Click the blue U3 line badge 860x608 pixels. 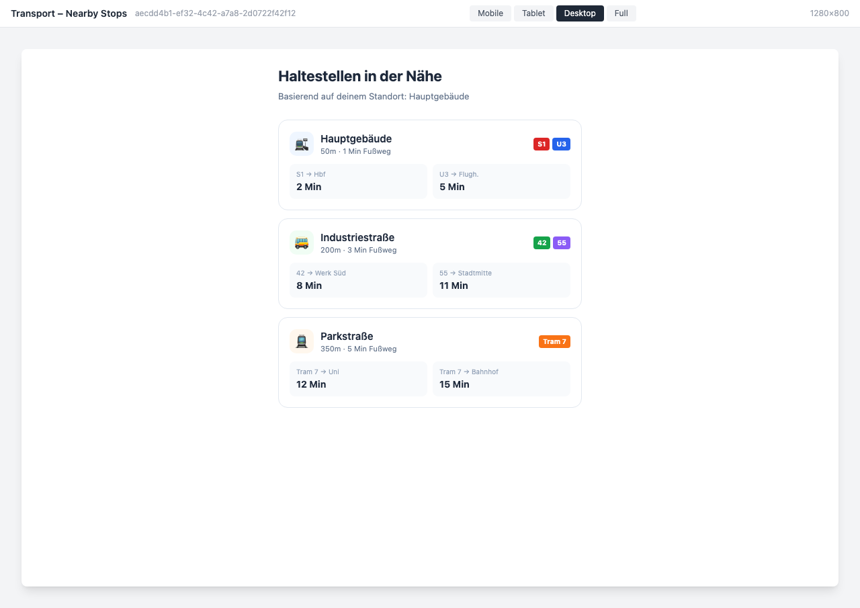[x=561, y=144]
